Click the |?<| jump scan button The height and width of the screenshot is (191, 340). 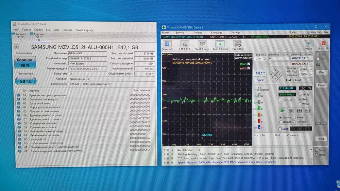(x=299, y=111)
